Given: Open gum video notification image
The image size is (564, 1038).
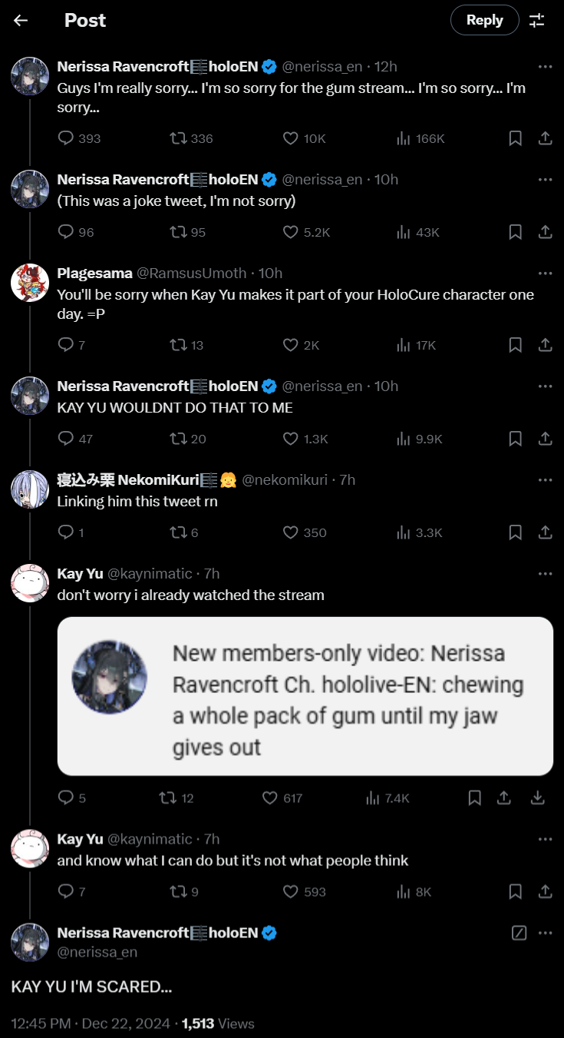Looking at the screenshot, I should click(x=305, y=696).
